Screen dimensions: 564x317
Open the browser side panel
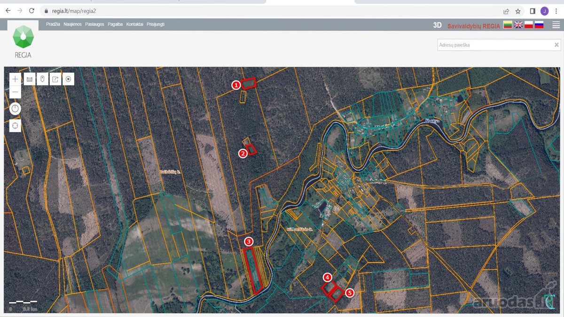[533, 11]
